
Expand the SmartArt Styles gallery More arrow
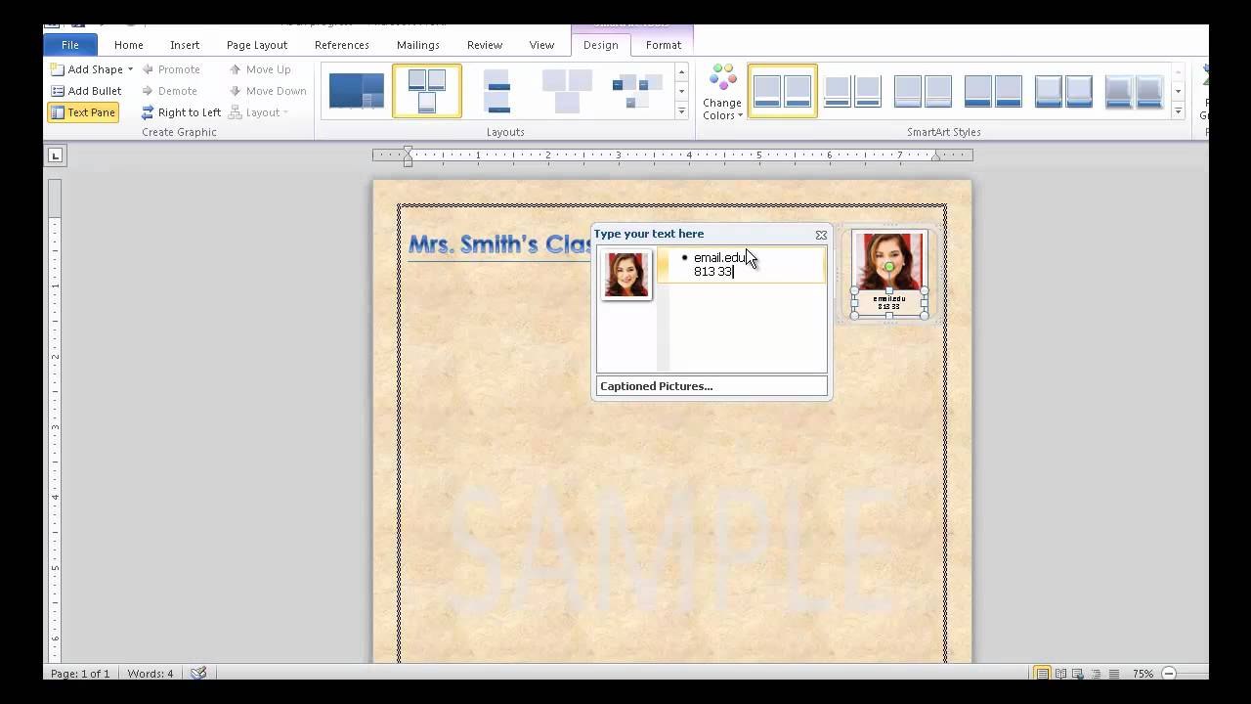pos(1178,111)
